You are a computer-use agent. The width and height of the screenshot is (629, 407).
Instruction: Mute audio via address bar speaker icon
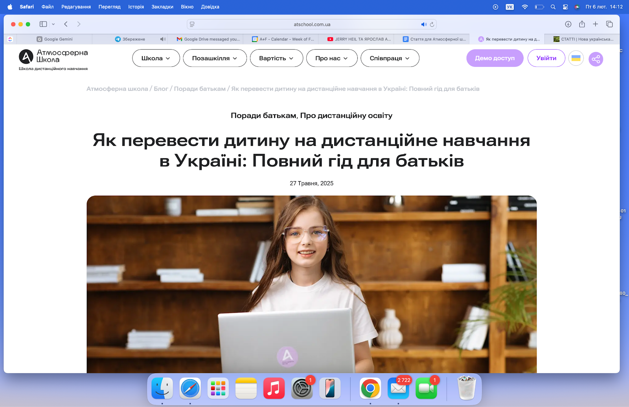423,24
